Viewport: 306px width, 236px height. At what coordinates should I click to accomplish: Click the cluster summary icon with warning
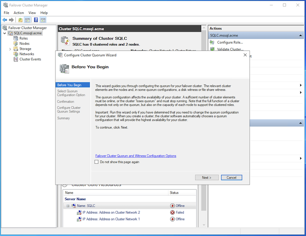pos(65,40)
